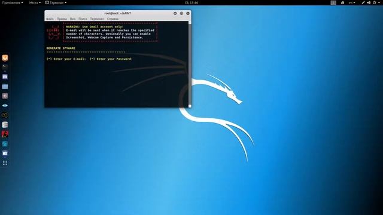Click the recorder icon in the top bar
This screenshot has height=215, width=383.
(x=343, y=2)
